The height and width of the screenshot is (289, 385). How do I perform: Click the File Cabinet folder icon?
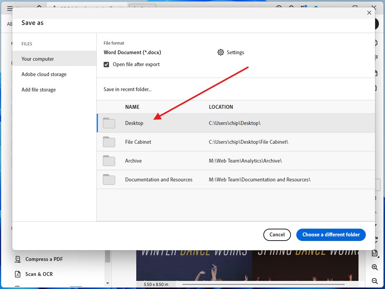[109, 142]
